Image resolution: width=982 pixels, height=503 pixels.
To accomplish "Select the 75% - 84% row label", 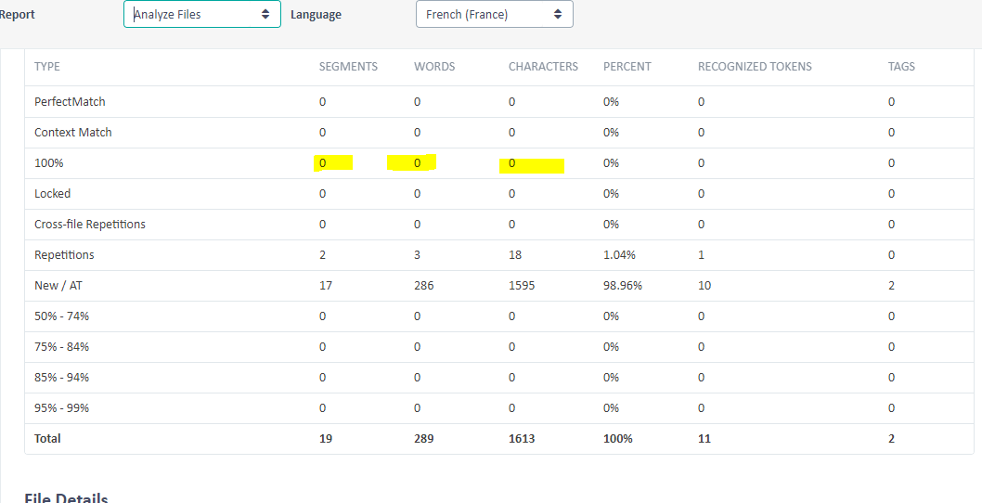I will [61, 347].
